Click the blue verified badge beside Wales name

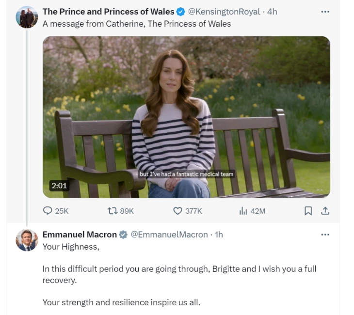tap(180, 12)
